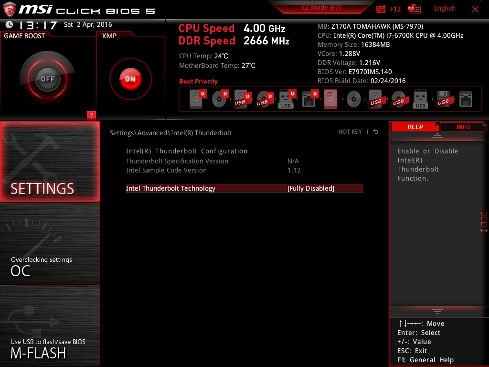Click the VCore: 1.288V reading
489x367 pixels.
click(339, 54)
